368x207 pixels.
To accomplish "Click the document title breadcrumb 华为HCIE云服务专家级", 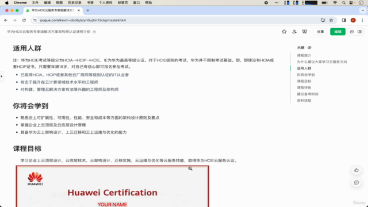I will [48, 32].
